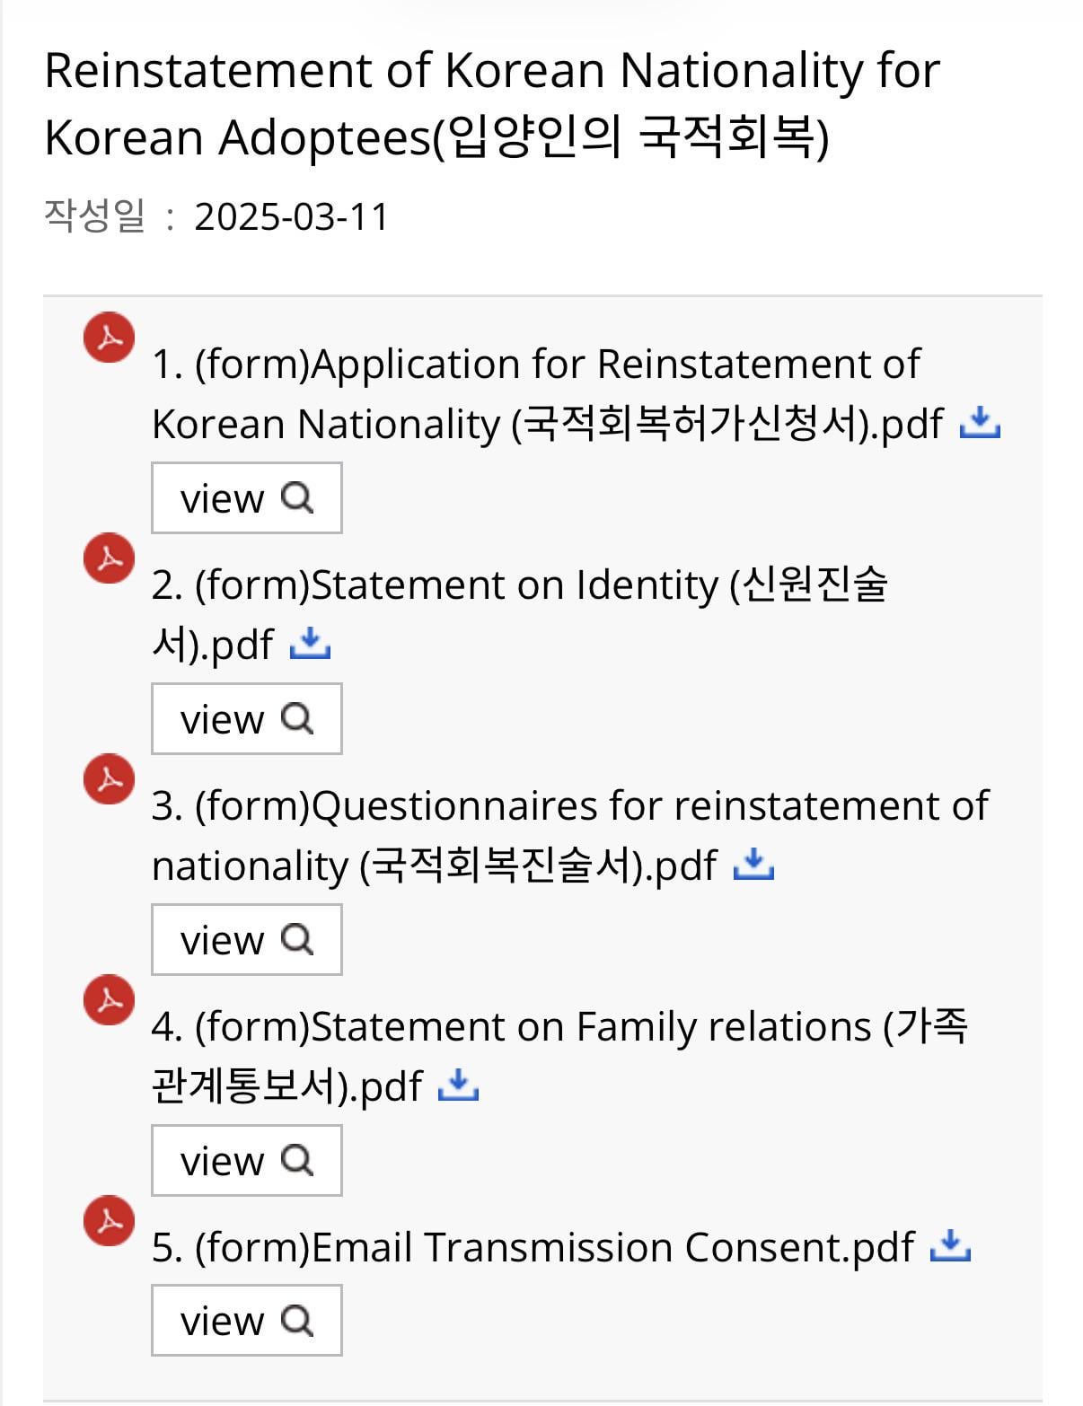
Task: Open Questionnaires for reinstatement of nationality link
Action: click(569, 806)
